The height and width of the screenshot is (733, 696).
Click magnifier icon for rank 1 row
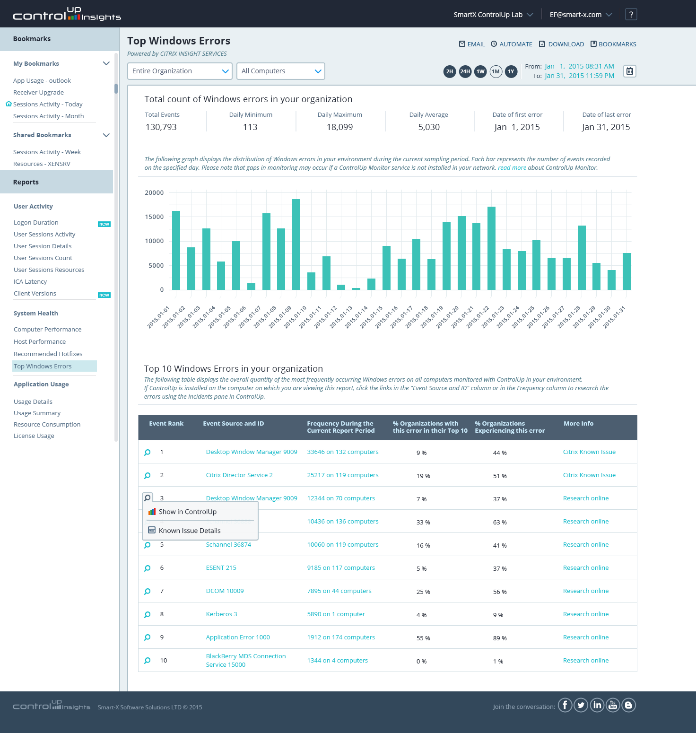pos(148,453)
